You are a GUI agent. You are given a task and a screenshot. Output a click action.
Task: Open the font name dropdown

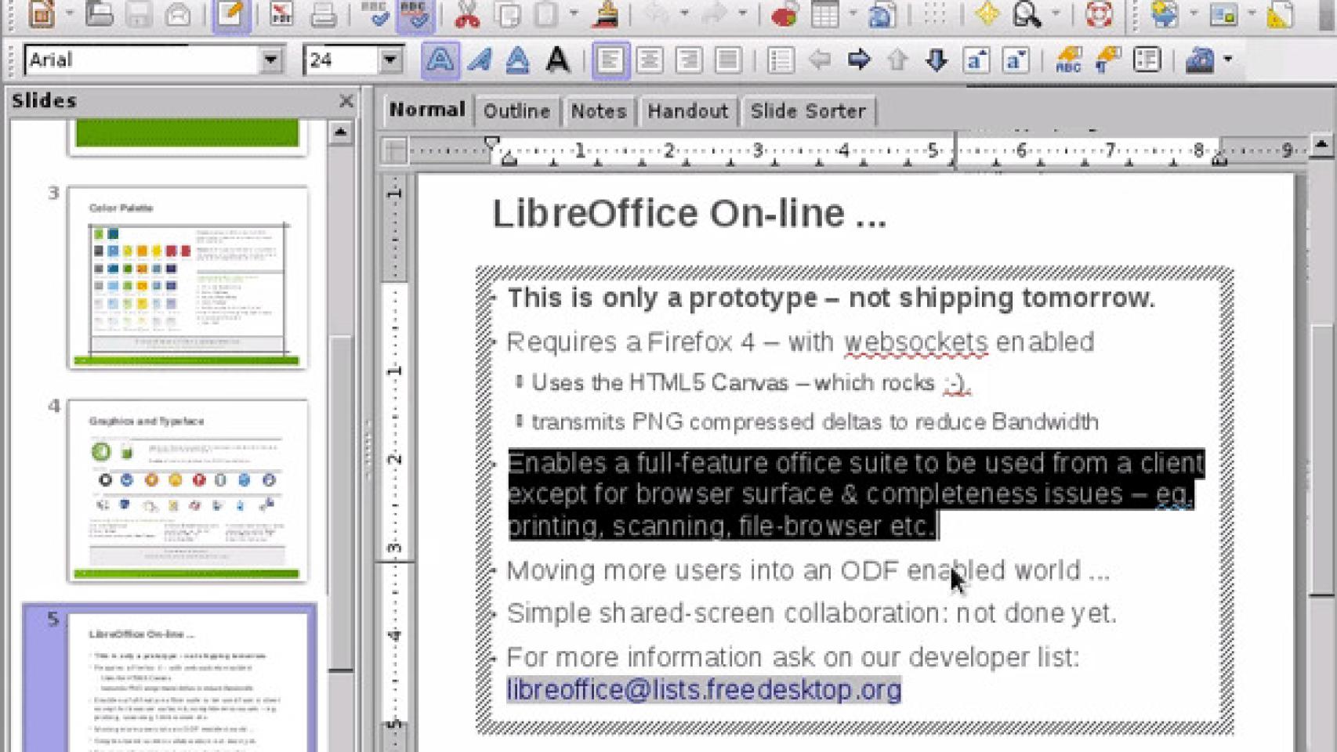(x=271, y=60)
